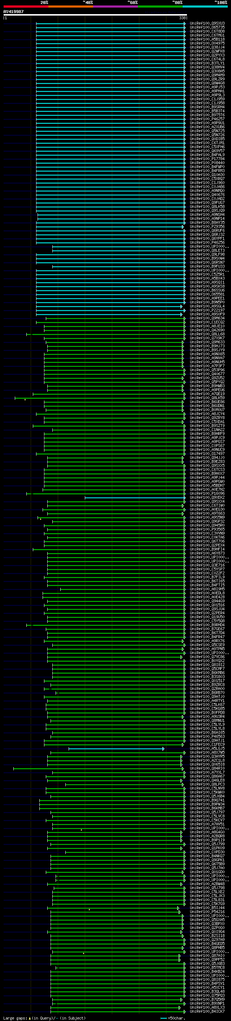Select hit label UniRef100_Q5N725
The width and height of the screenshot is (231, 1021).
click(x=207, y=131)
